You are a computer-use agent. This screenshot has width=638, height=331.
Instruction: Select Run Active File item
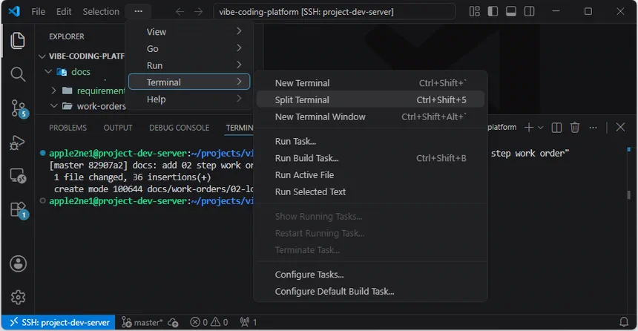370,174
